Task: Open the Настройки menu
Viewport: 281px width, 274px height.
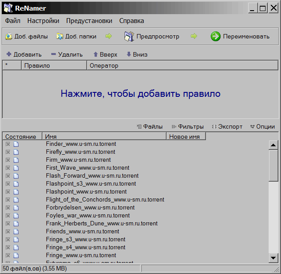Action: pyautogui.click(x=43, y=21)
